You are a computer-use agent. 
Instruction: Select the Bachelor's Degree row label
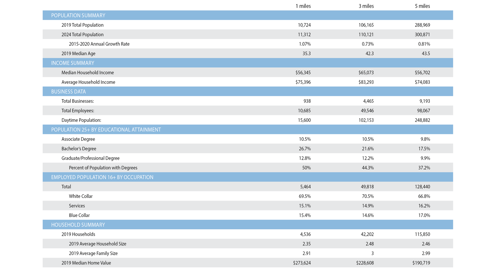pyautogui.click(x=79, y=149)
